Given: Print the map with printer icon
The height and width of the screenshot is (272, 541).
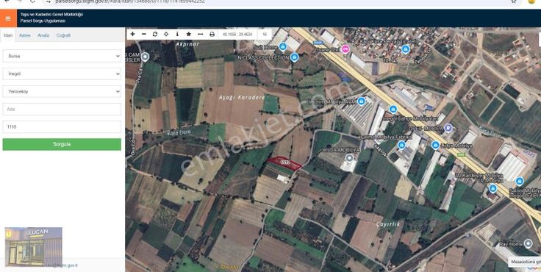Looking at the screenshot, I should (212, 34).
